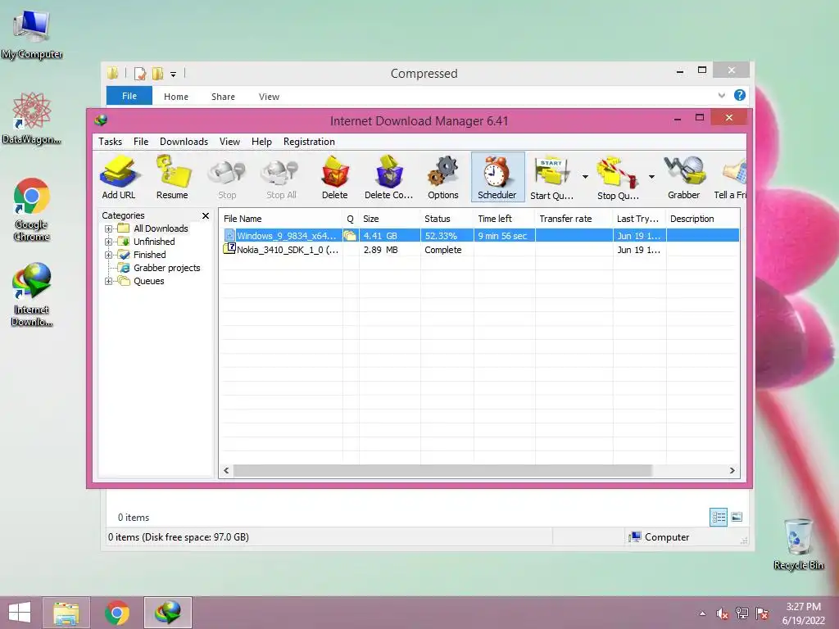Image resolution: width=839 pixels, height=629 pixels.
Task: Select the Queues category
Action: pos(149,282)
